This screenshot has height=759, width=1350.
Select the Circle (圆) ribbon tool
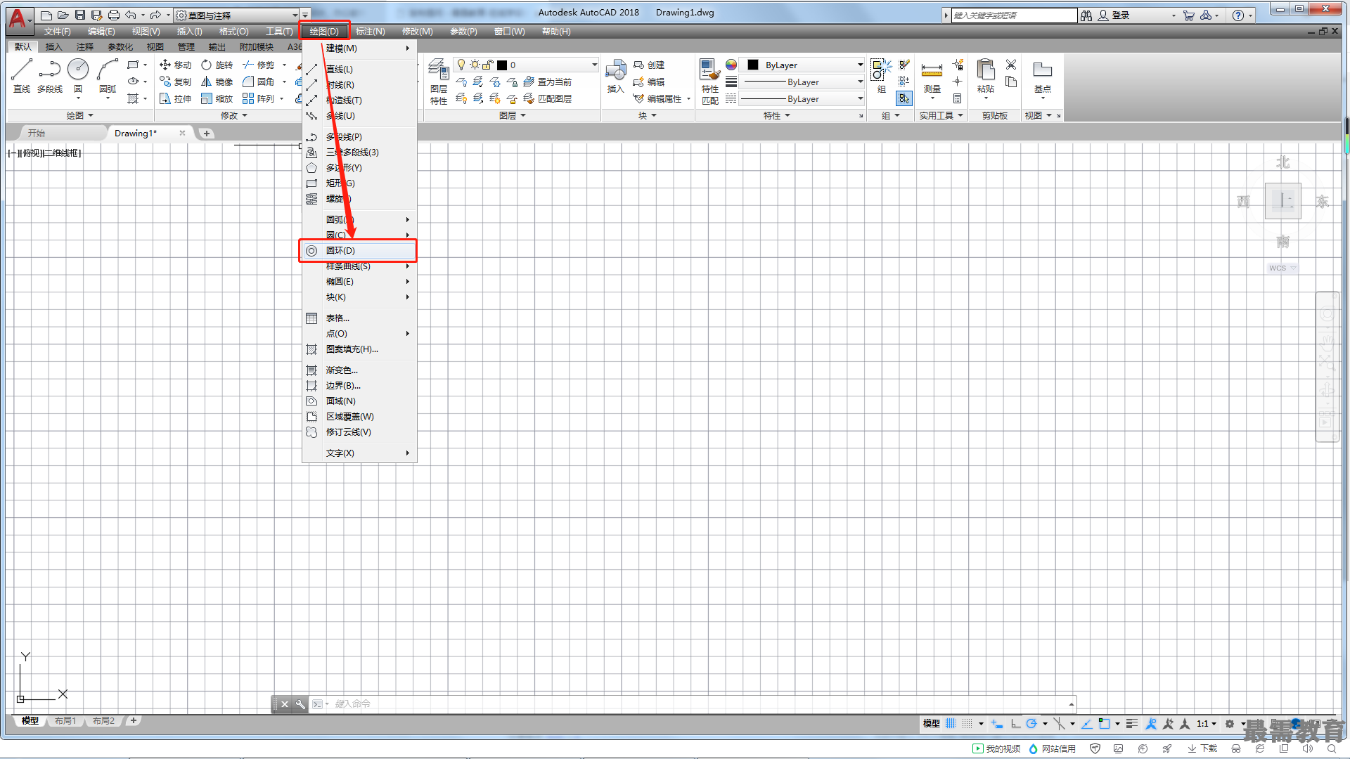coord(78,76)
